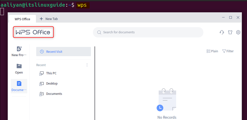Click the plus icon on New Tab
The image size is (247, 120).
click(x=41, y=19)
